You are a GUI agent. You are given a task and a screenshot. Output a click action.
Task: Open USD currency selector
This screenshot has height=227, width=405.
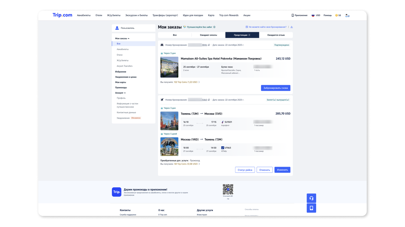pos(318,15)
